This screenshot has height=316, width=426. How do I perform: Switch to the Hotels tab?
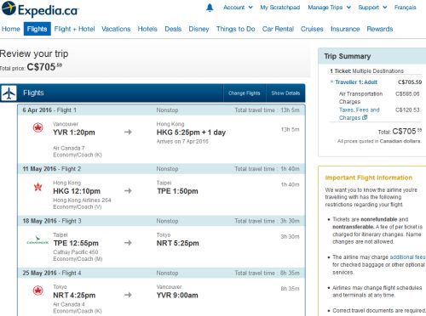coord(147,29)
